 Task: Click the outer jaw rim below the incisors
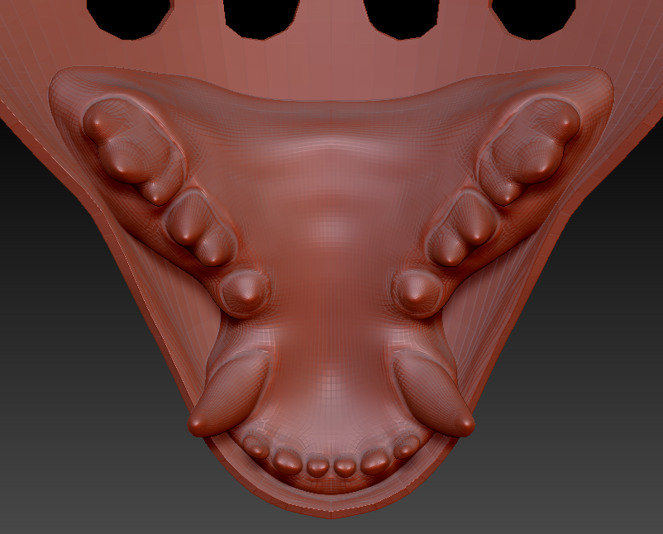[x=331, y=500]
